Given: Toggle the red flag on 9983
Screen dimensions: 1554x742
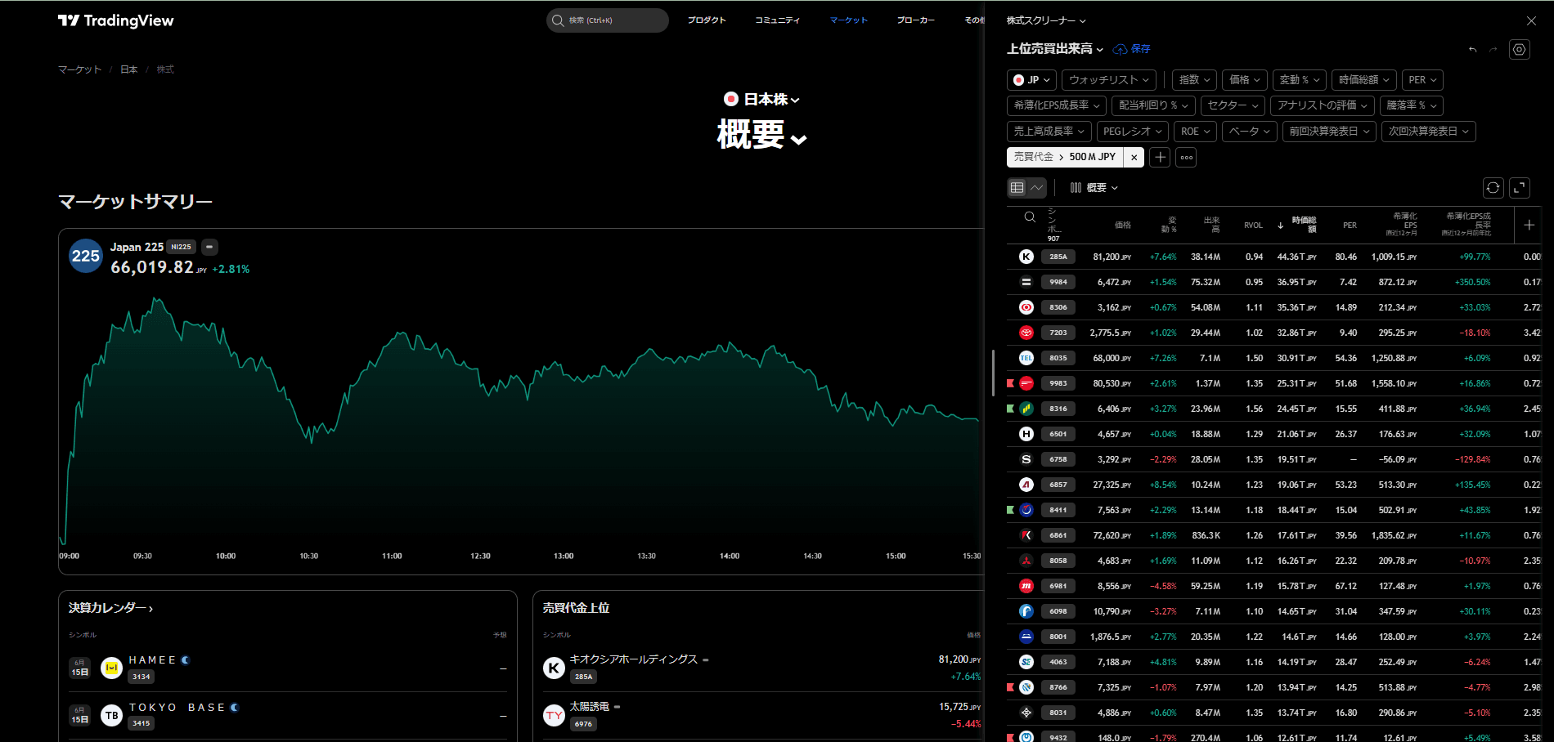Looking at the screenshot, I should (1011, 383).
